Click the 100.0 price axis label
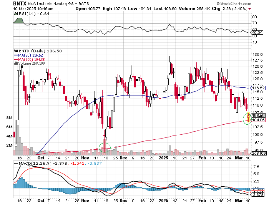 pyautogui.click(x=257, y=135)
